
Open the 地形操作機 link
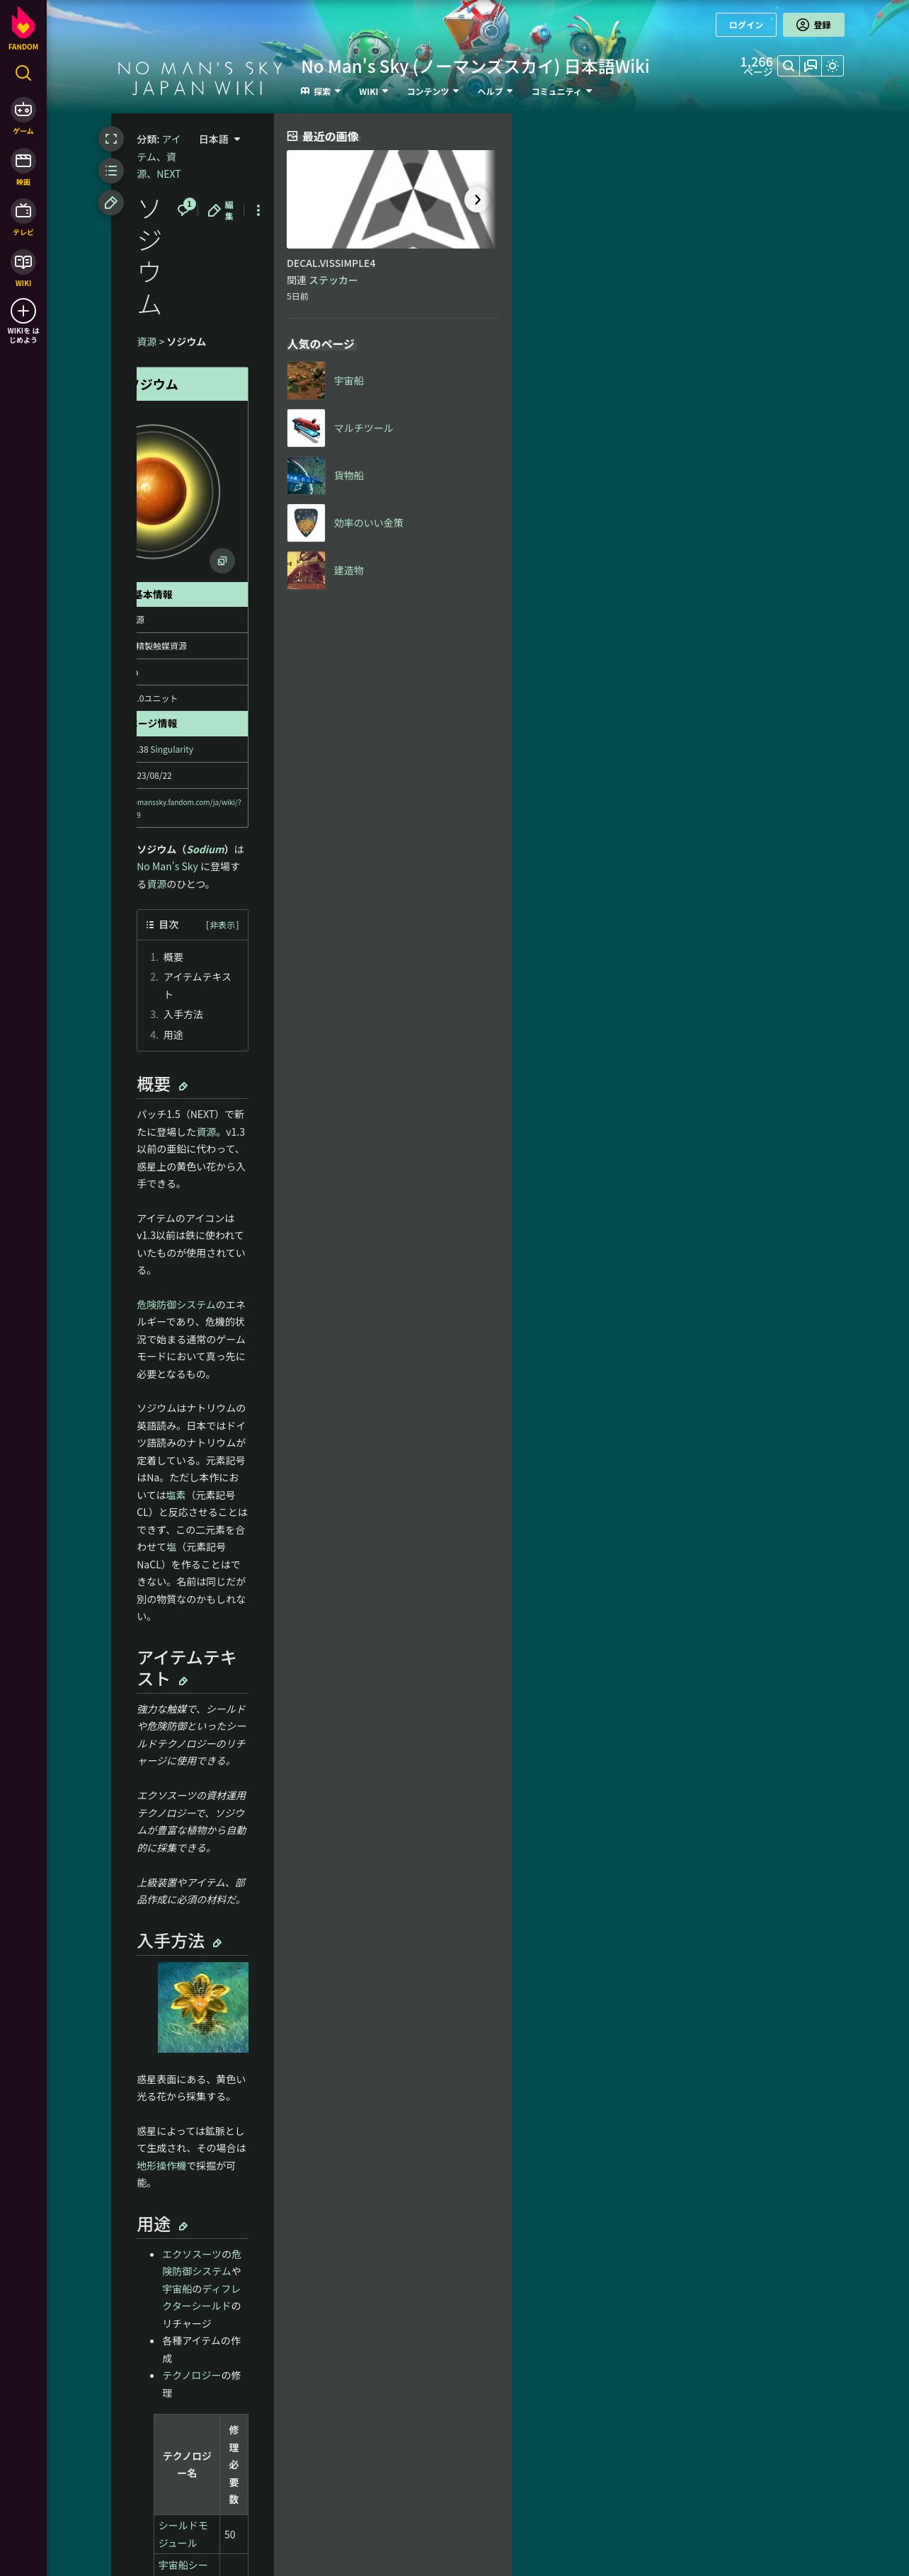162,2165
